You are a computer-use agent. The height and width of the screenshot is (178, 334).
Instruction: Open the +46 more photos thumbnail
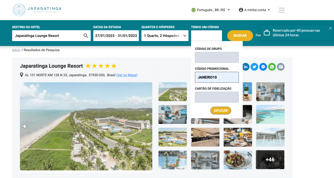coord(270,160)
